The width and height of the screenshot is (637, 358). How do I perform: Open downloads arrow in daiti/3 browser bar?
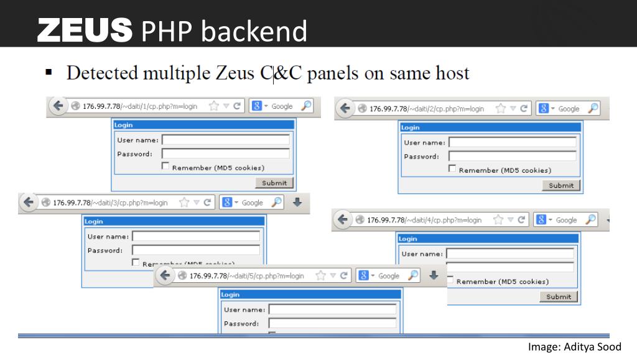pyautogui.click(x=297, y=202)
